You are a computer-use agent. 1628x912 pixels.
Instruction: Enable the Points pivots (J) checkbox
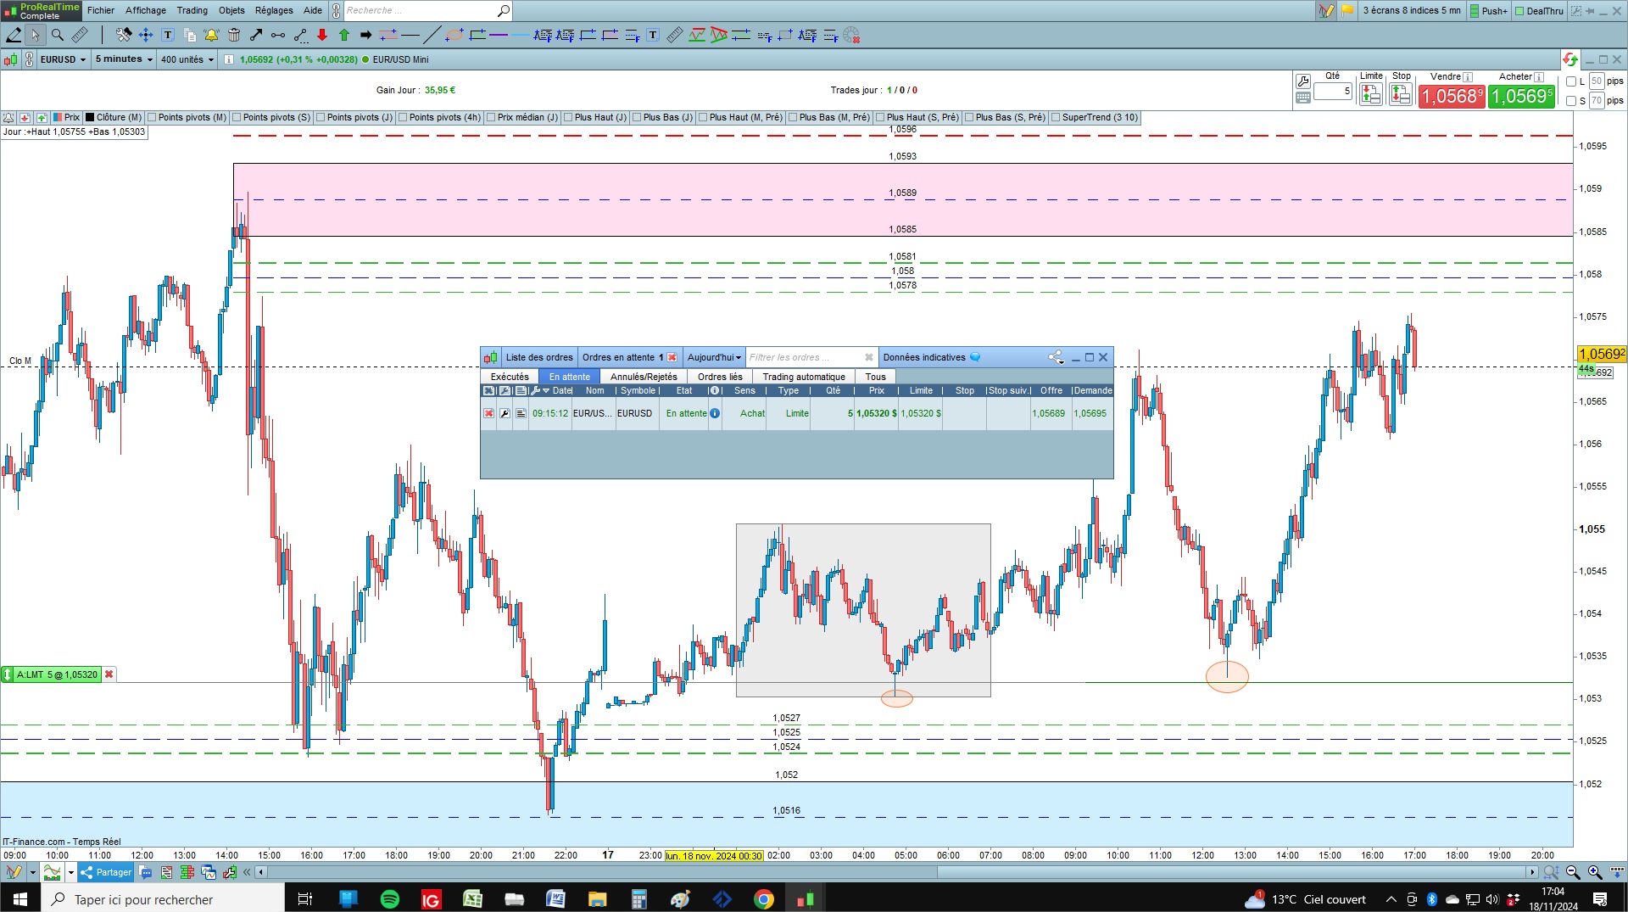[321, 117]
